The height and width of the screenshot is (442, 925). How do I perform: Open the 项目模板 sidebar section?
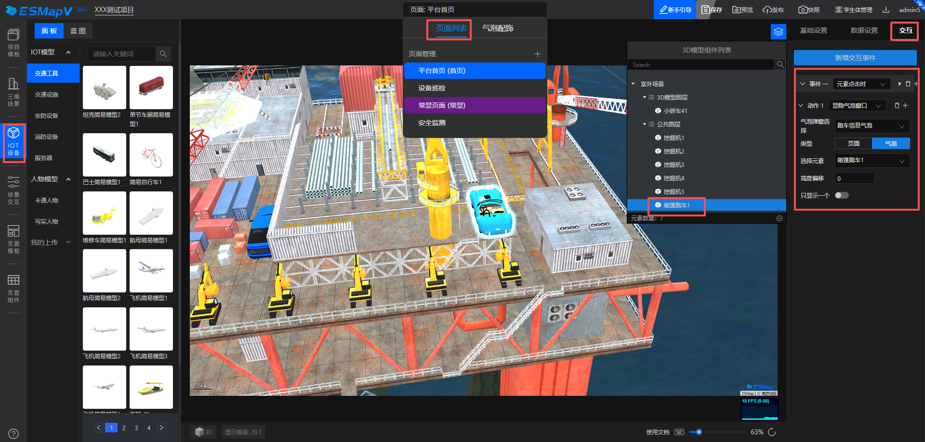coord(13,43)
